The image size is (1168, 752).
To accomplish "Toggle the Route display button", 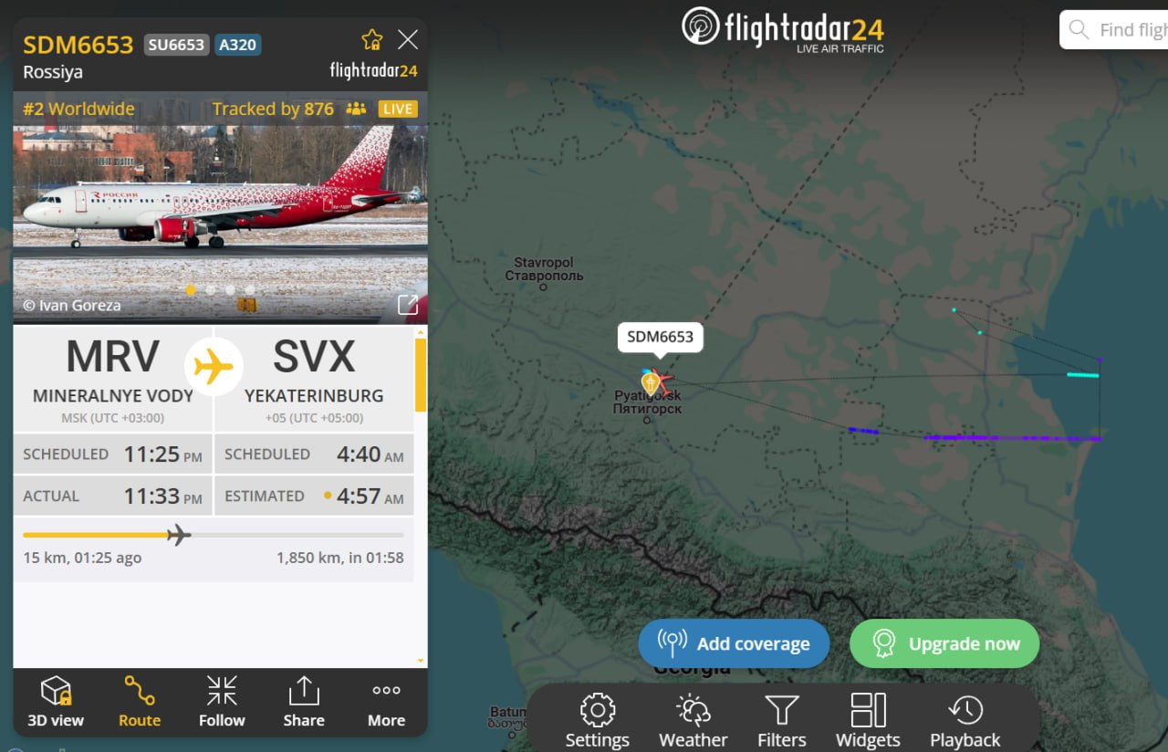I will (x=140, y=701).
